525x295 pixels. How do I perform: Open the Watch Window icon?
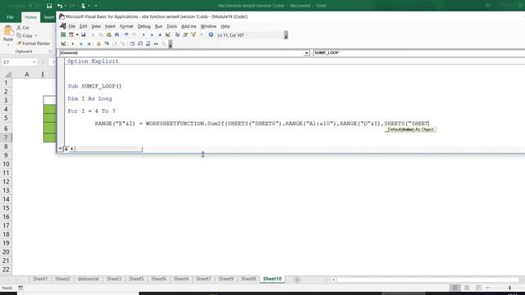(148, 43)
